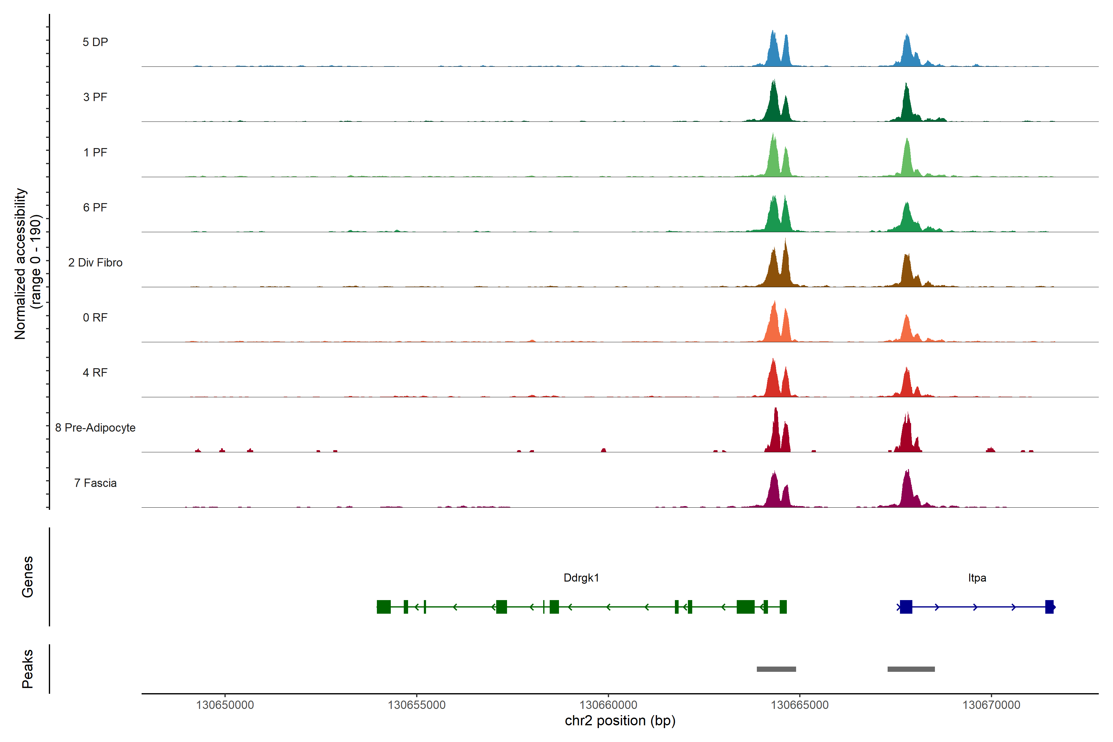Click the 'chr2 position (bp)' axis title

click(620, 721)
